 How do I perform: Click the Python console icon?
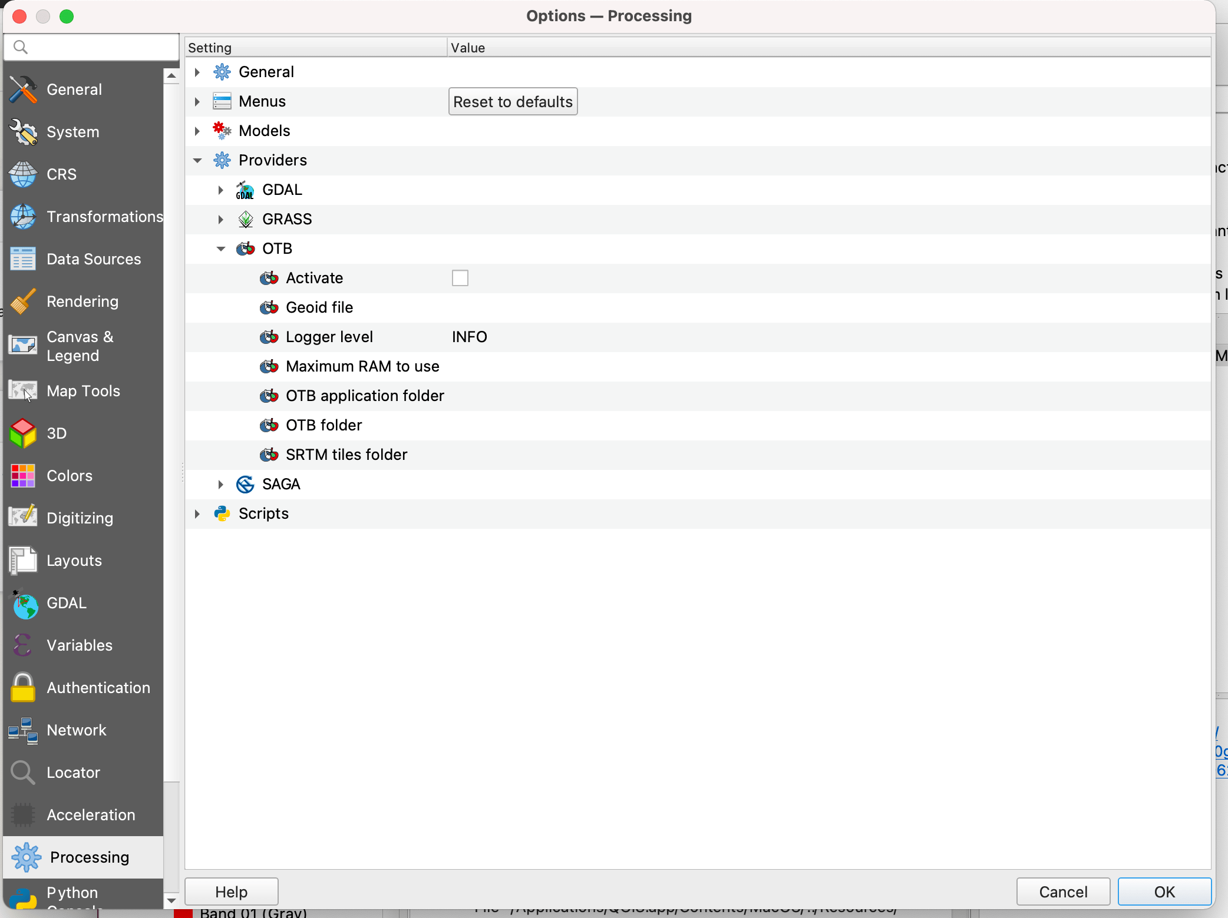(24, 897)
